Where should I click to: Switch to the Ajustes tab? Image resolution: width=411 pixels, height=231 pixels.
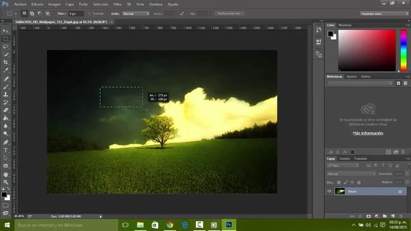tap(351, 77)
